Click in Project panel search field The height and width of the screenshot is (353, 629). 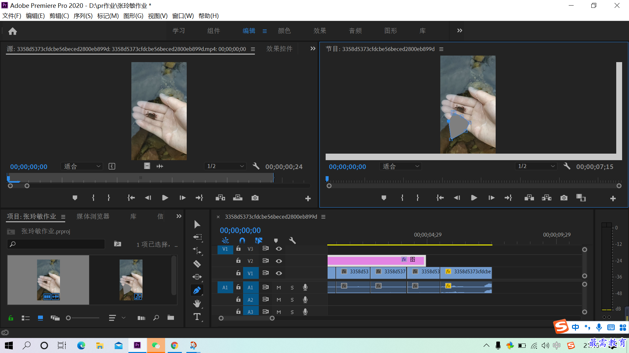click(x=56, y=244)
